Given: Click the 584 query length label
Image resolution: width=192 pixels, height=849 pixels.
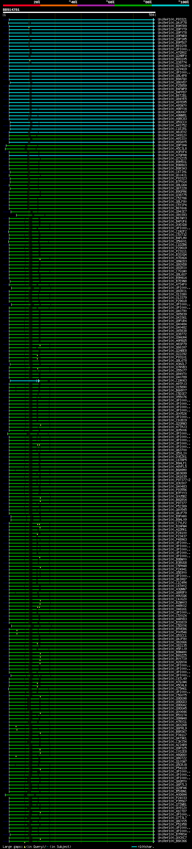Looking at the screenshot, I should (x=151, y=15).
